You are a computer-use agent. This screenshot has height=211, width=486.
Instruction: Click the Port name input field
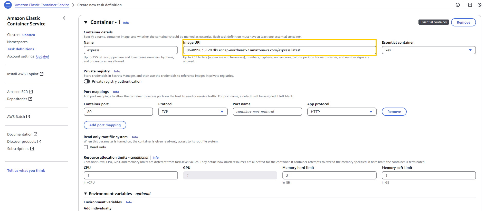click(267, 112)
